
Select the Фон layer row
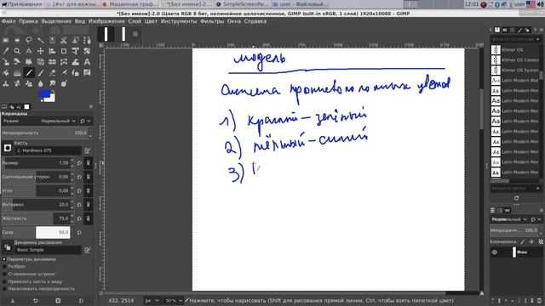click(516, 252)
